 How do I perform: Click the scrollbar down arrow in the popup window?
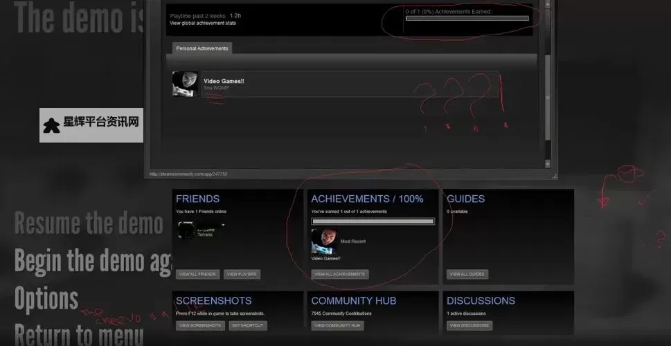[x=548, y=164]
